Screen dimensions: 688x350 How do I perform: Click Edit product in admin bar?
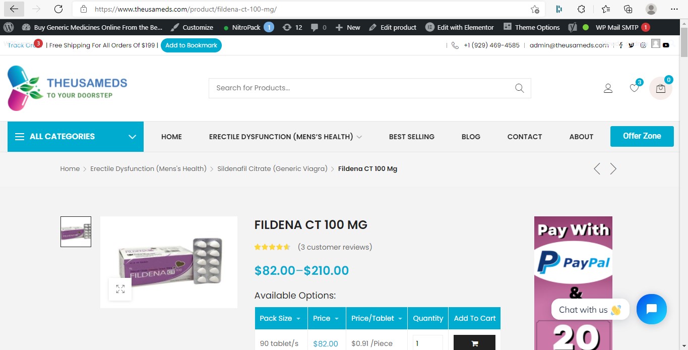(x=393, y=27)
